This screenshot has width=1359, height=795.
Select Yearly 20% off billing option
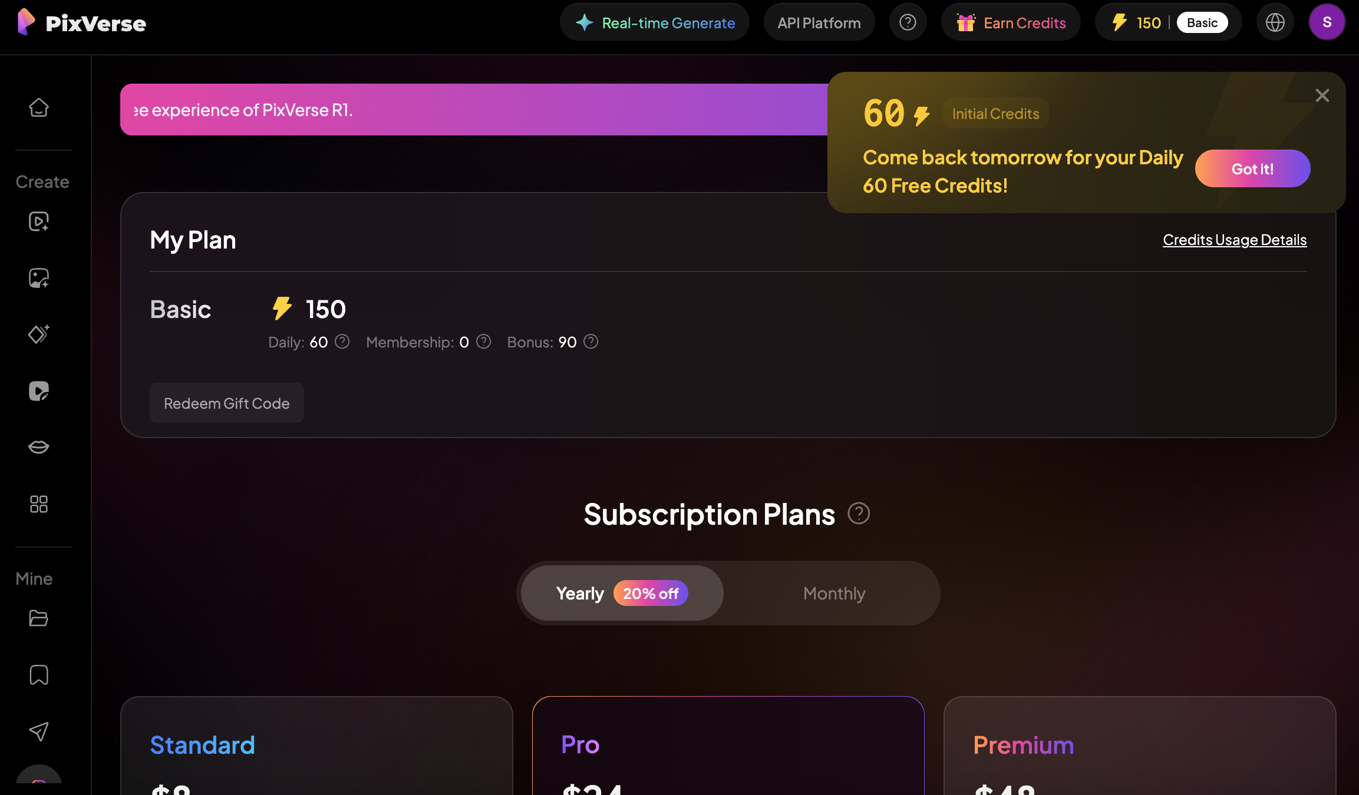pos(622,594)
